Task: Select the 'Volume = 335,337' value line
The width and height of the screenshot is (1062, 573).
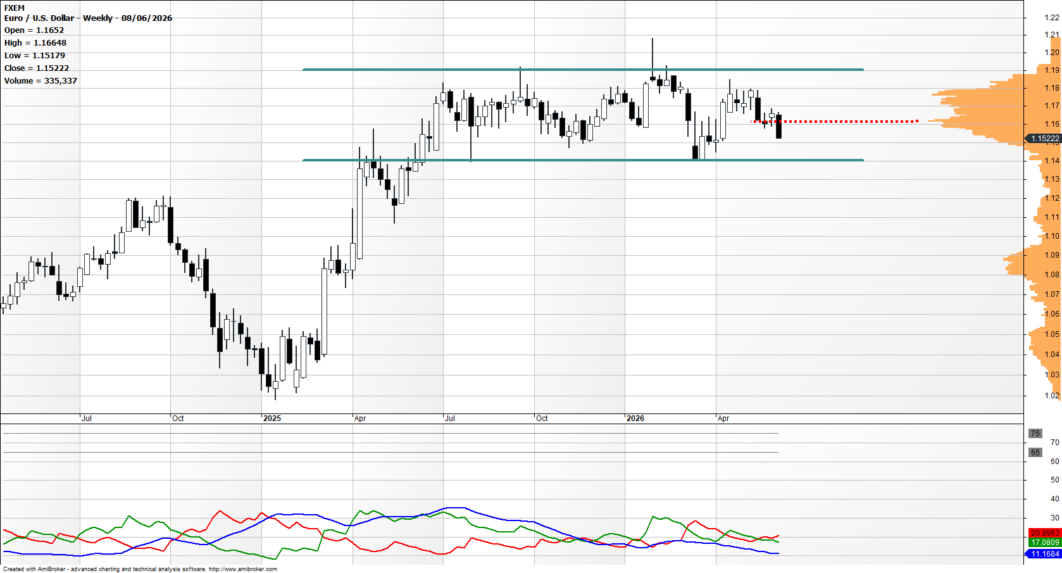Action: 41,81
